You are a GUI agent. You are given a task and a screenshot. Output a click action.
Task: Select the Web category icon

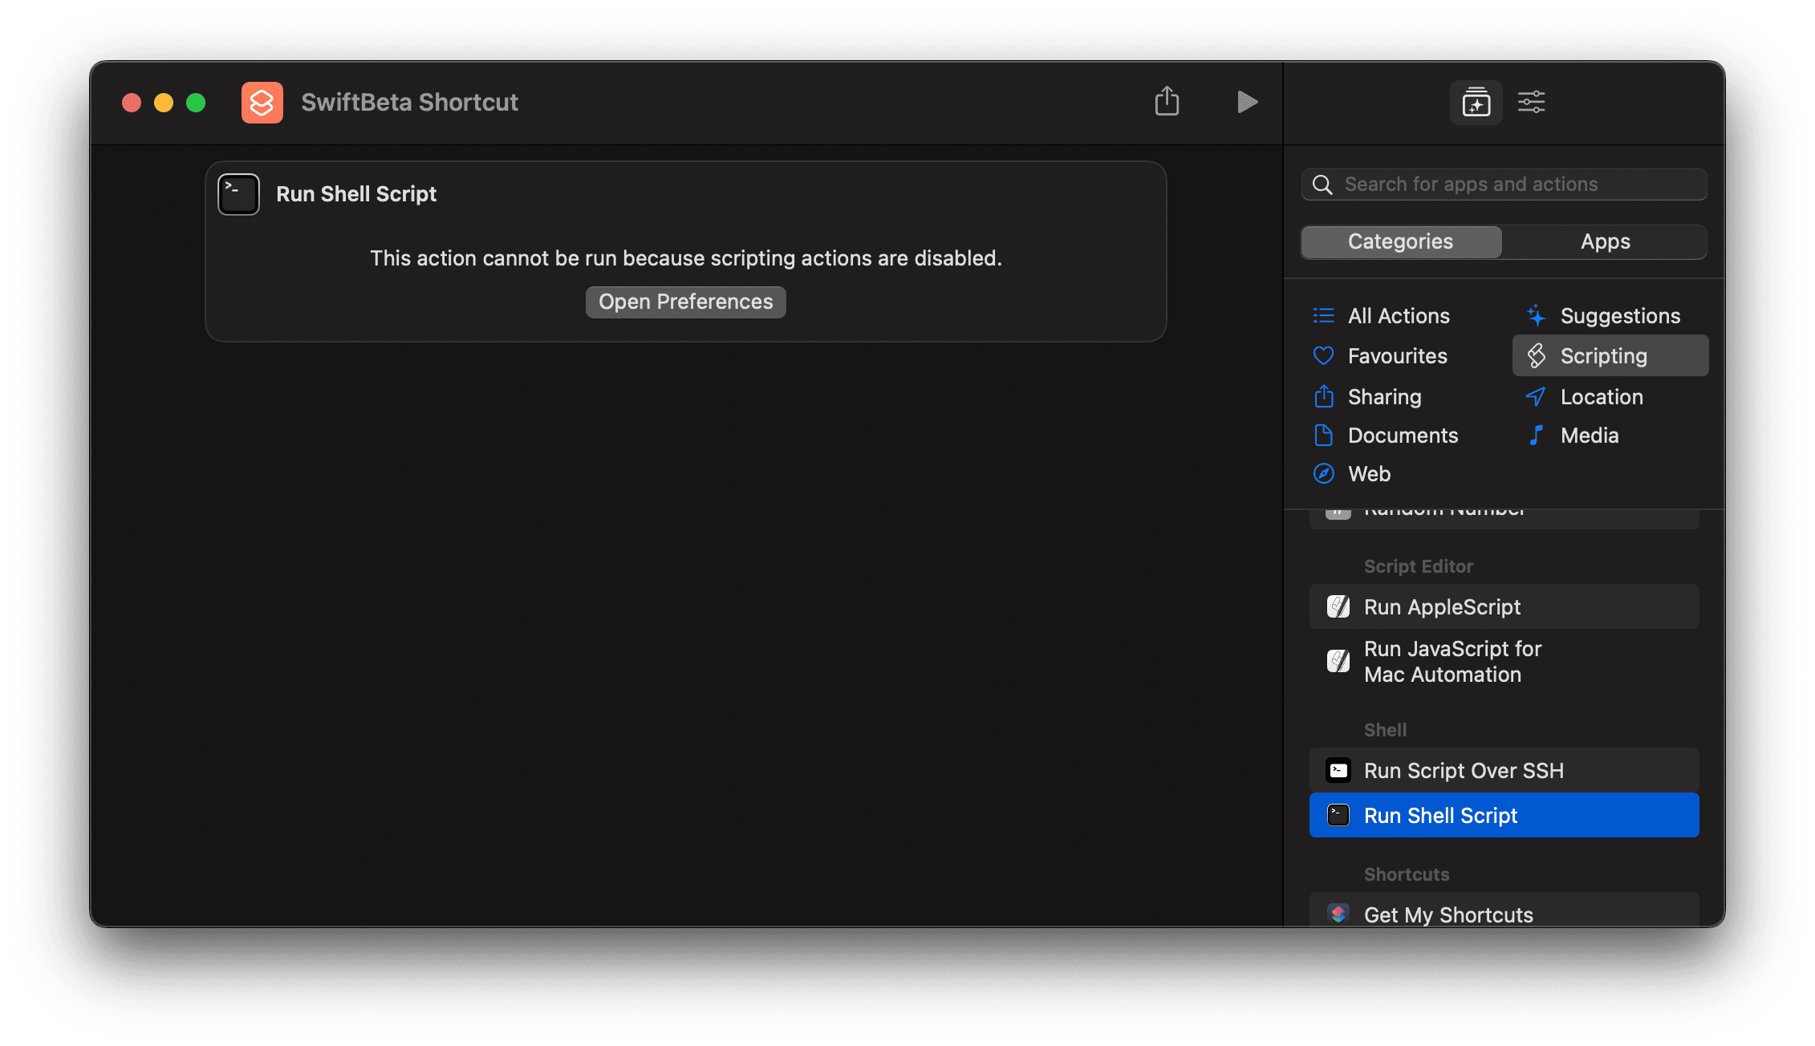[1324, 474]
